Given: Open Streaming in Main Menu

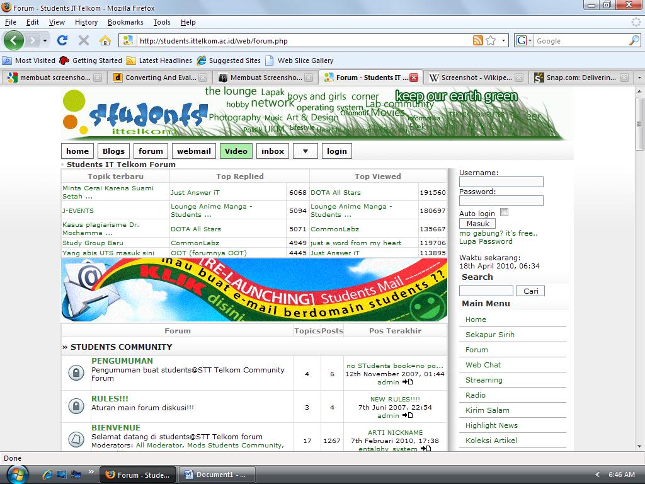Looking at the screenshot, I should point(484,380).
